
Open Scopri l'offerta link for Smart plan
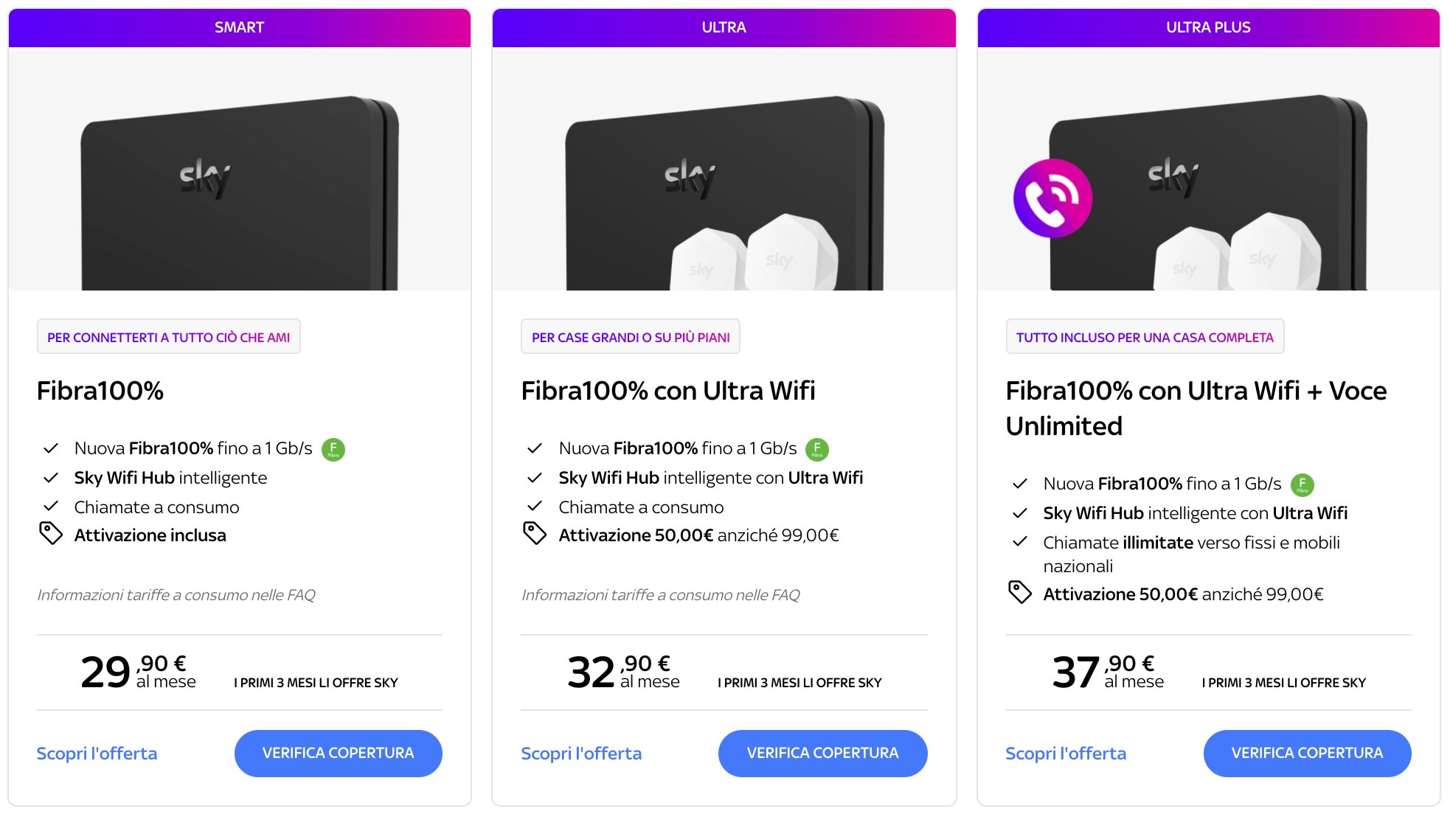pos(97,754)
